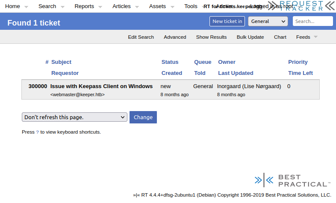Screen dimensions: 336x203
Task: Expand the Assets menu
Action: (x=157, y=6)
